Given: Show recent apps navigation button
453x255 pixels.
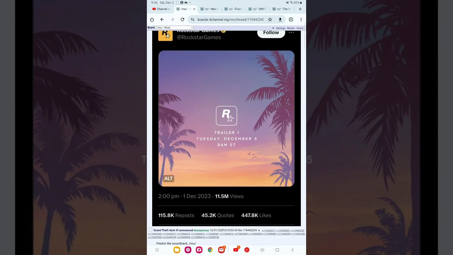Looking at the screenshot, I should [x=262, y=250].
